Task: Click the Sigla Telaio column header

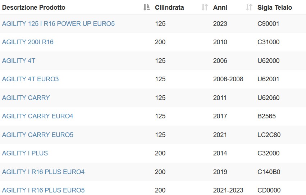Action: click(x=275, y=8)
